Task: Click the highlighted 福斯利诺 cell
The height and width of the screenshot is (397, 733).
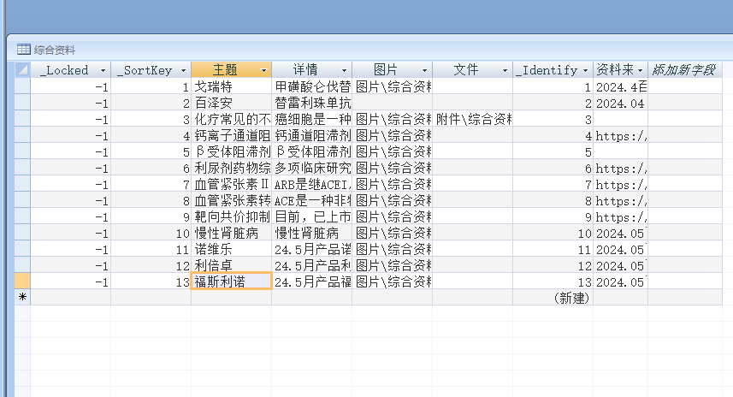Action: coord(232,281)
